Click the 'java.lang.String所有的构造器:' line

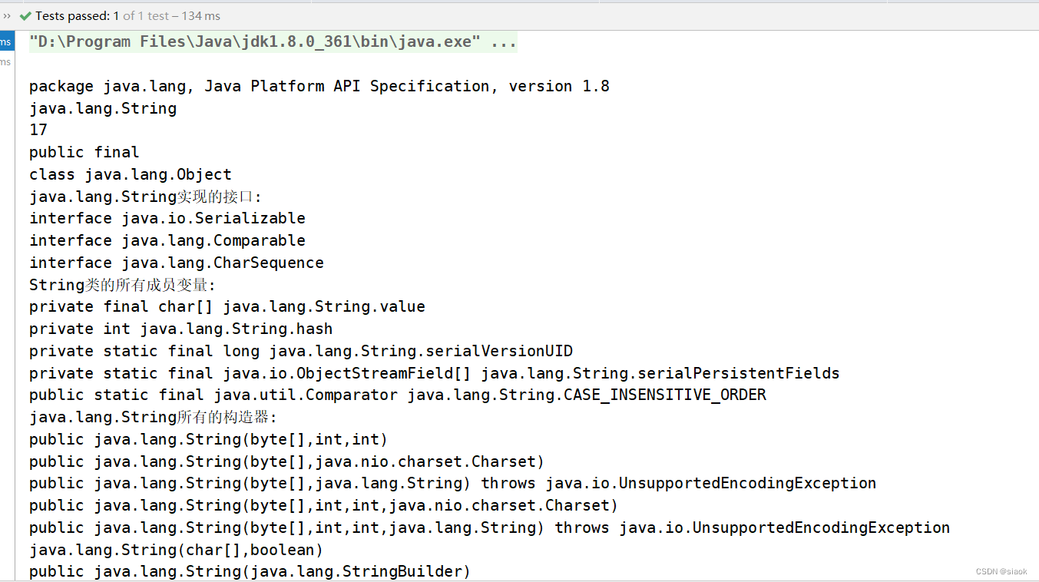[154, 417]
